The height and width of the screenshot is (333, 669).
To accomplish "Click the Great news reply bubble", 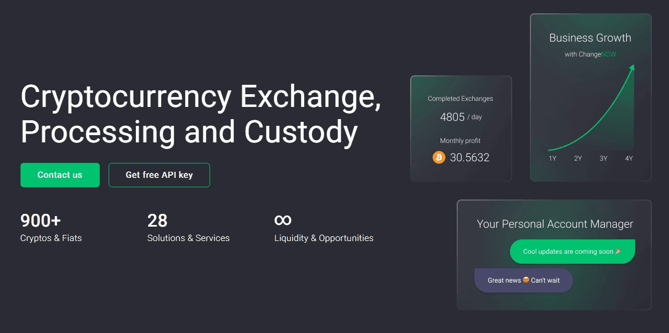I will (523, 280).
